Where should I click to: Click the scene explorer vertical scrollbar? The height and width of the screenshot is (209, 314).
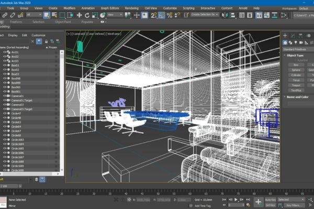tap(62, 111)
